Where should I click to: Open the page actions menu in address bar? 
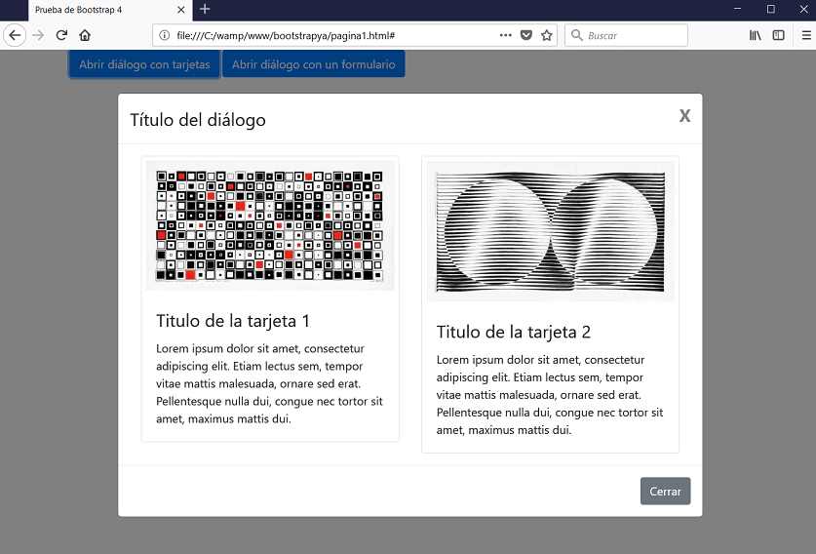(505, 35)
